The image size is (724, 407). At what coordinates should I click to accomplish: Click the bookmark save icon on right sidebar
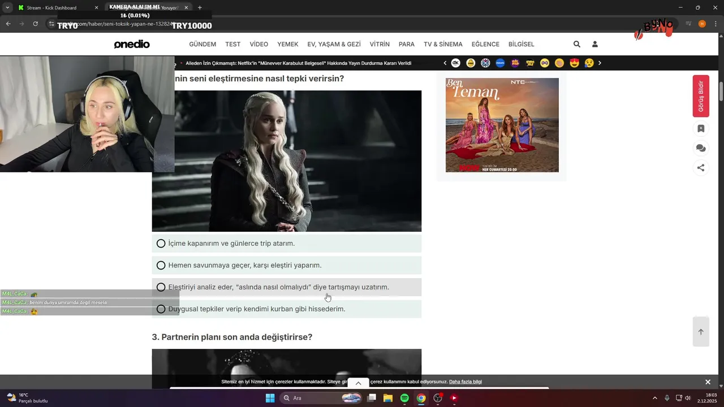coord(701,129)
